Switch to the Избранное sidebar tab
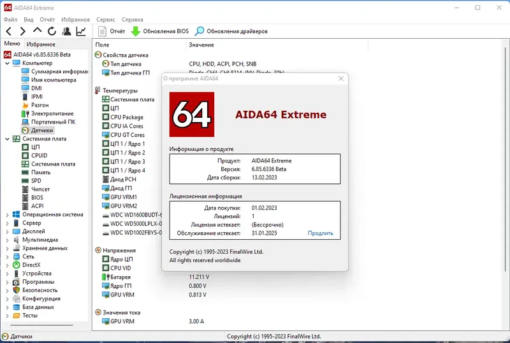The image size is (510, 343). 41,44
